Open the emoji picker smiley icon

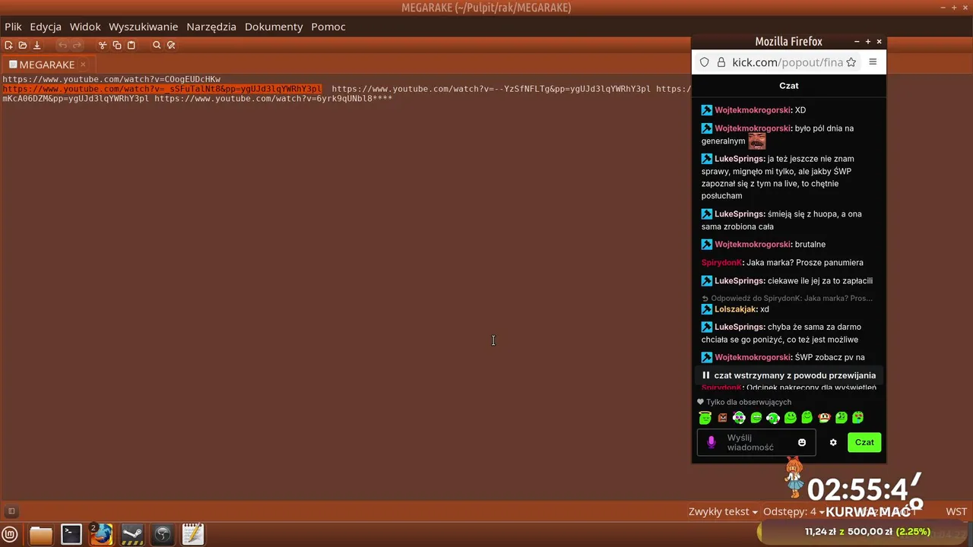801,442
